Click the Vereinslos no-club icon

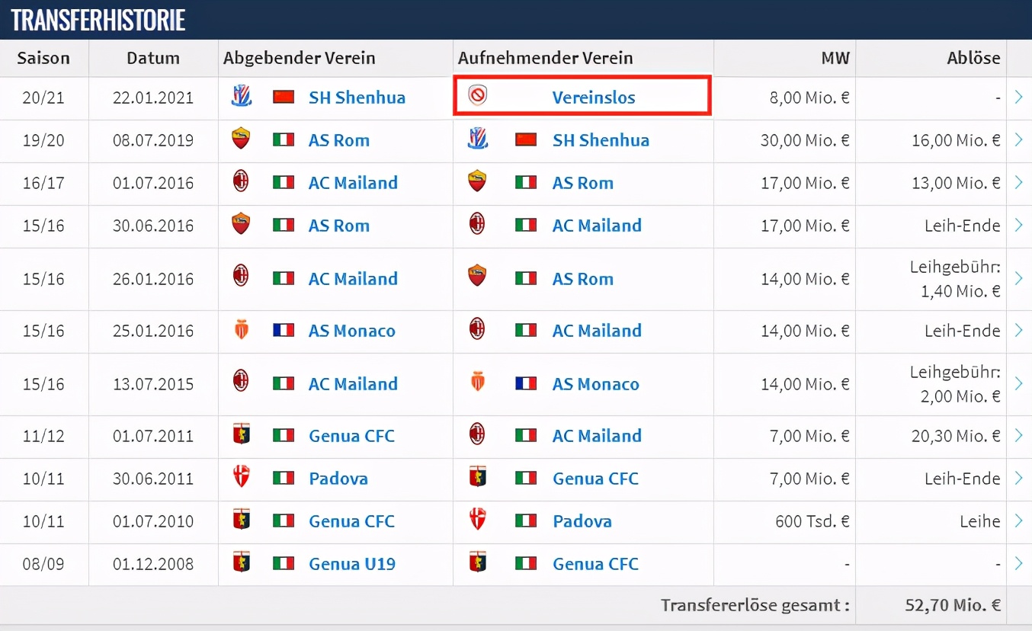478,96
